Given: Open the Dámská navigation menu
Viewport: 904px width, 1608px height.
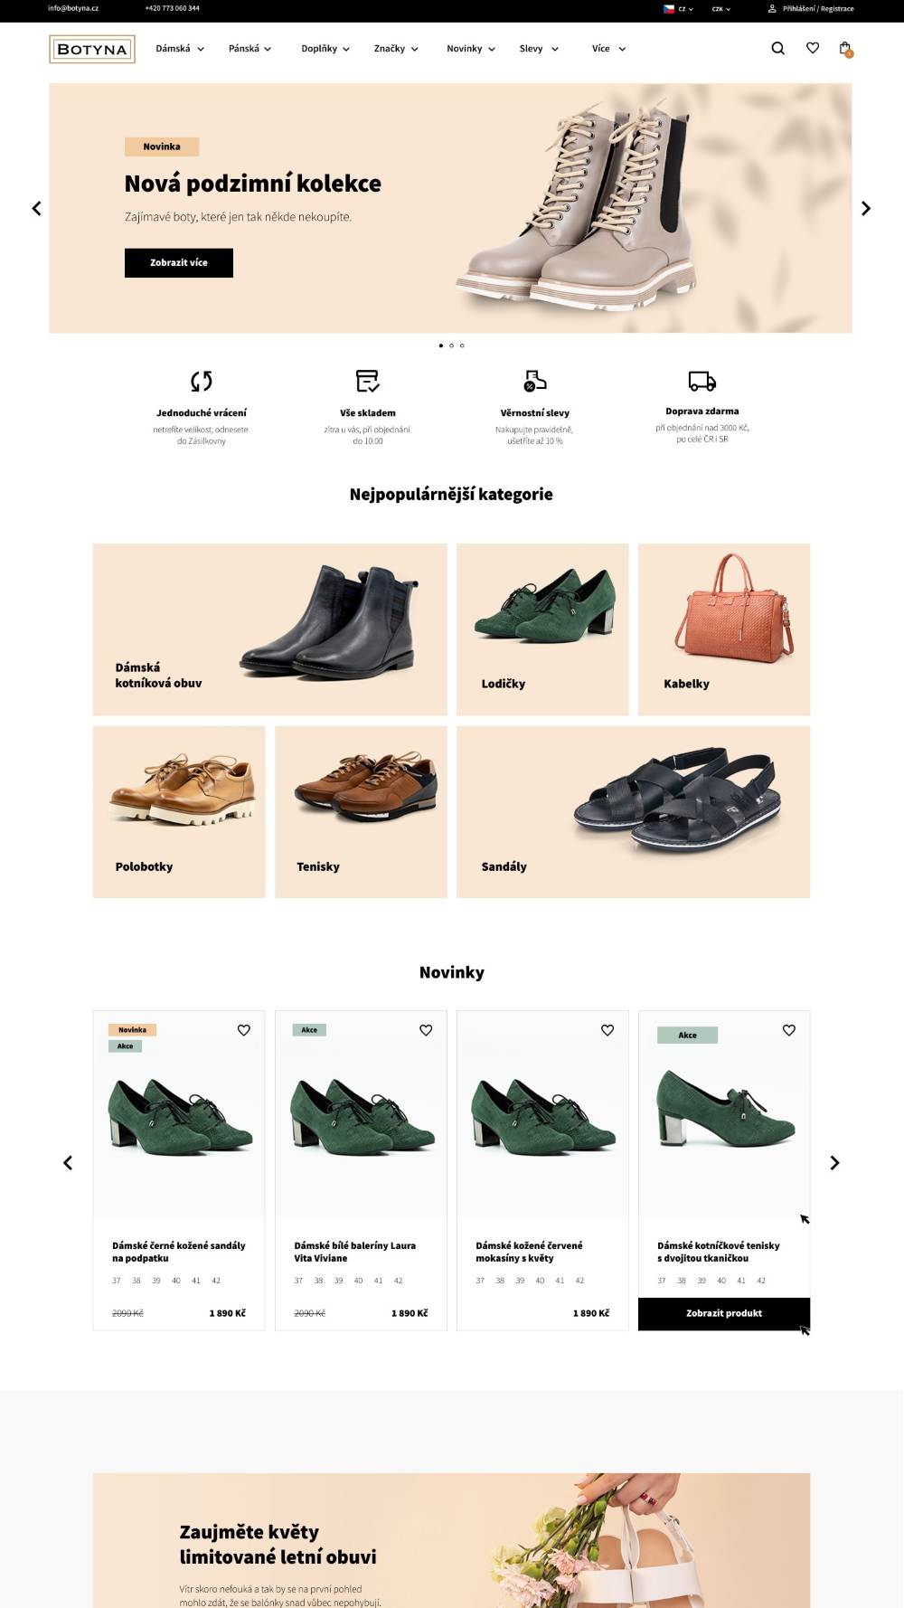Looking at the screenshot, I should point(180,49).
